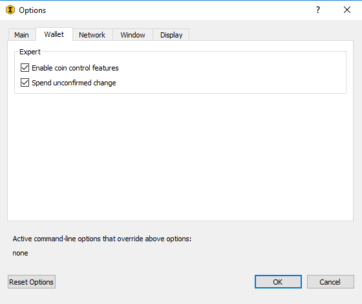Open the Network tab
The height and width of the screenshot is (304, 362).
click(92, 35)
